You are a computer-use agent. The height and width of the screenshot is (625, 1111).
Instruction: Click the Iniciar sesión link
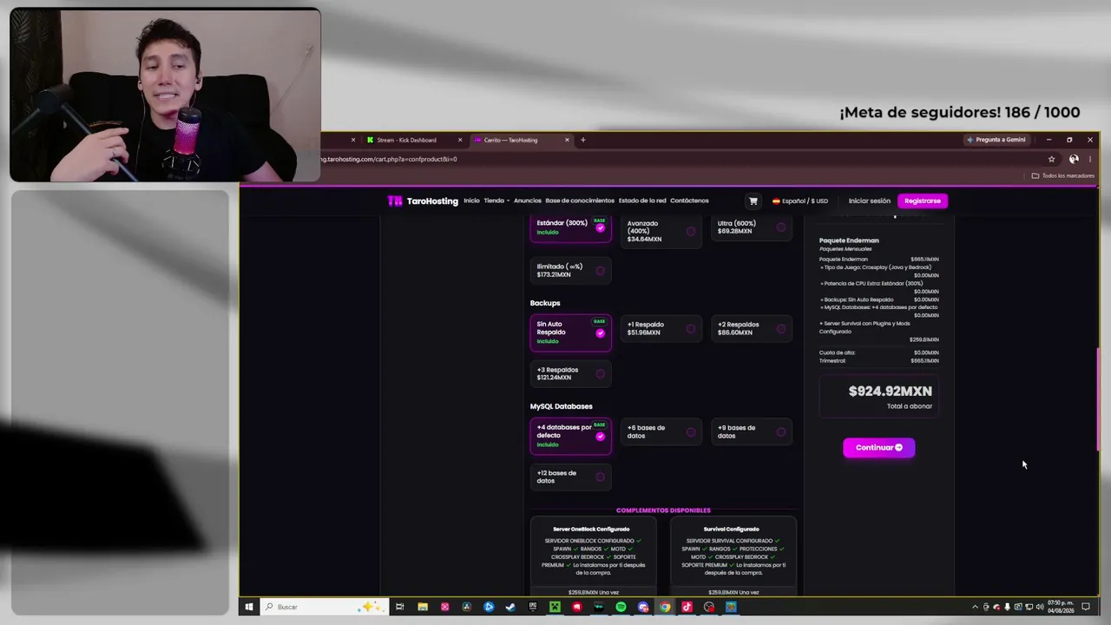869,201
